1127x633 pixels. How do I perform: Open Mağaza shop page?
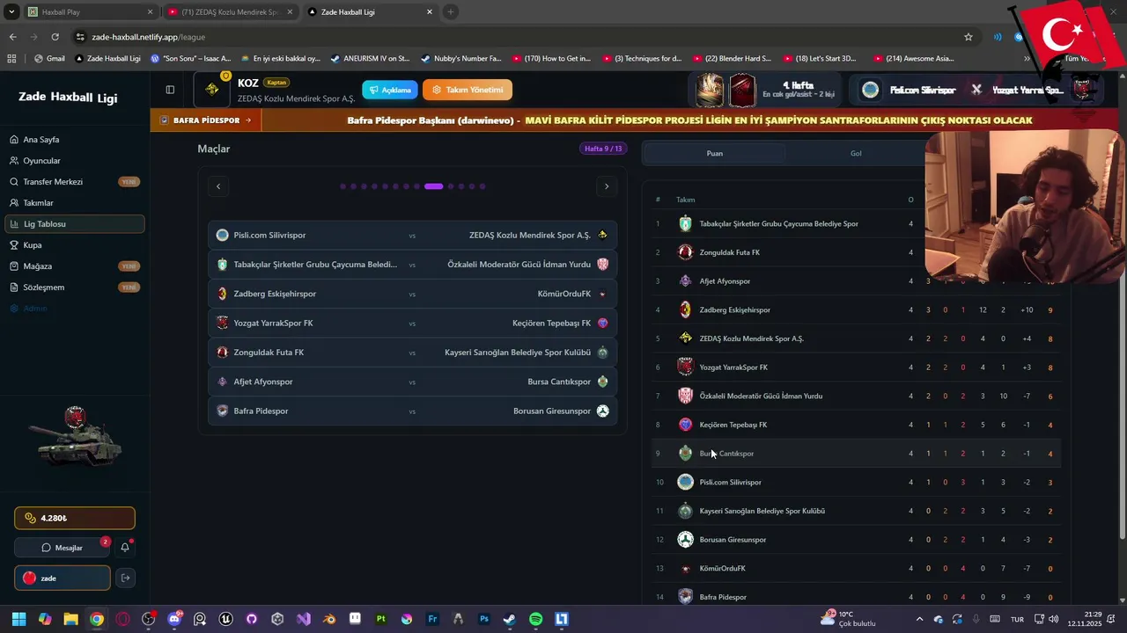point(75,266)
